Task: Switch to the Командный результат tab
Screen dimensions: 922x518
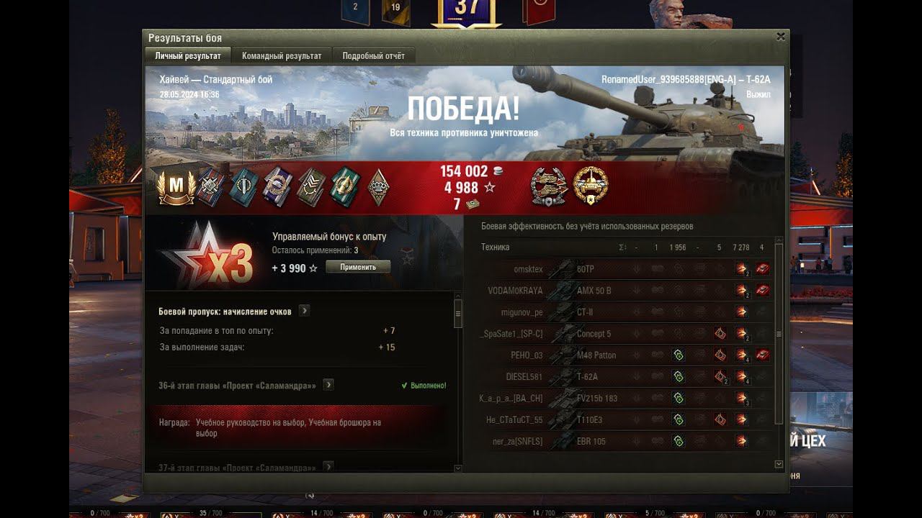Action: pyautogui.click(x=282, y=55)
